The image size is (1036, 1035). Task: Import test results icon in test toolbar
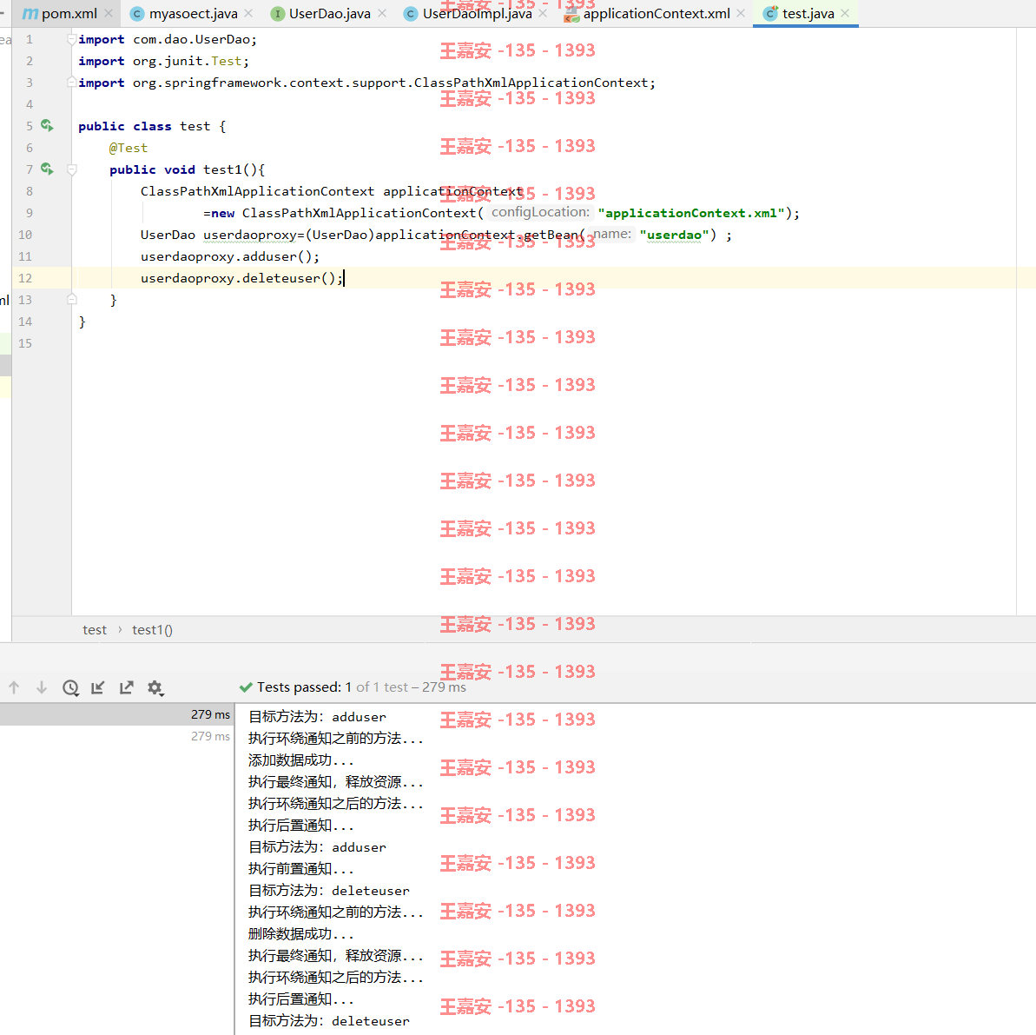[x=98, y=687]
